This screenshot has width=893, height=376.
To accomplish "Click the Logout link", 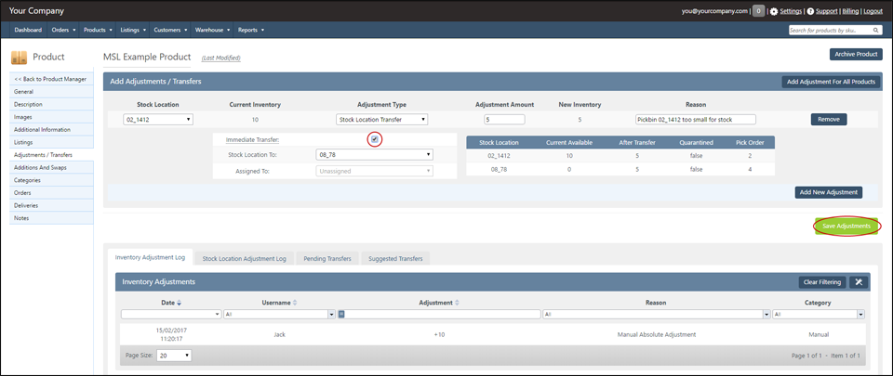I will (873, 11).
